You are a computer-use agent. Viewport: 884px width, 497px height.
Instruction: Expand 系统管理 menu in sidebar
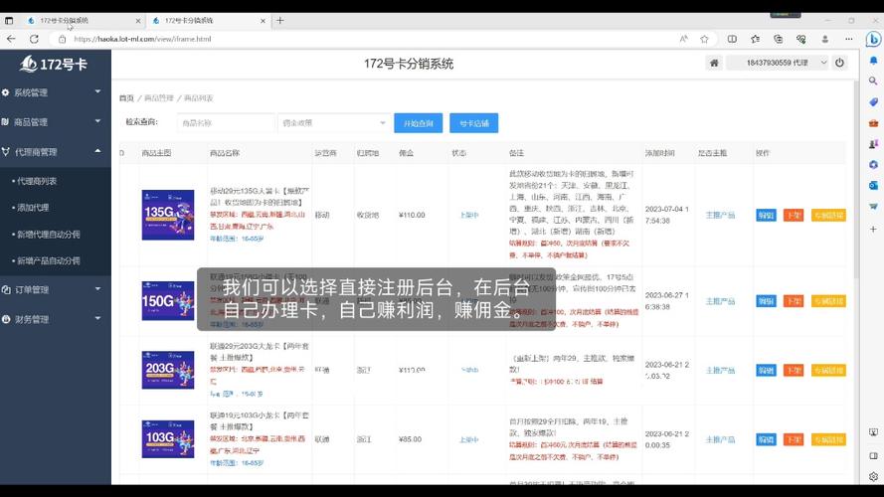56,92
